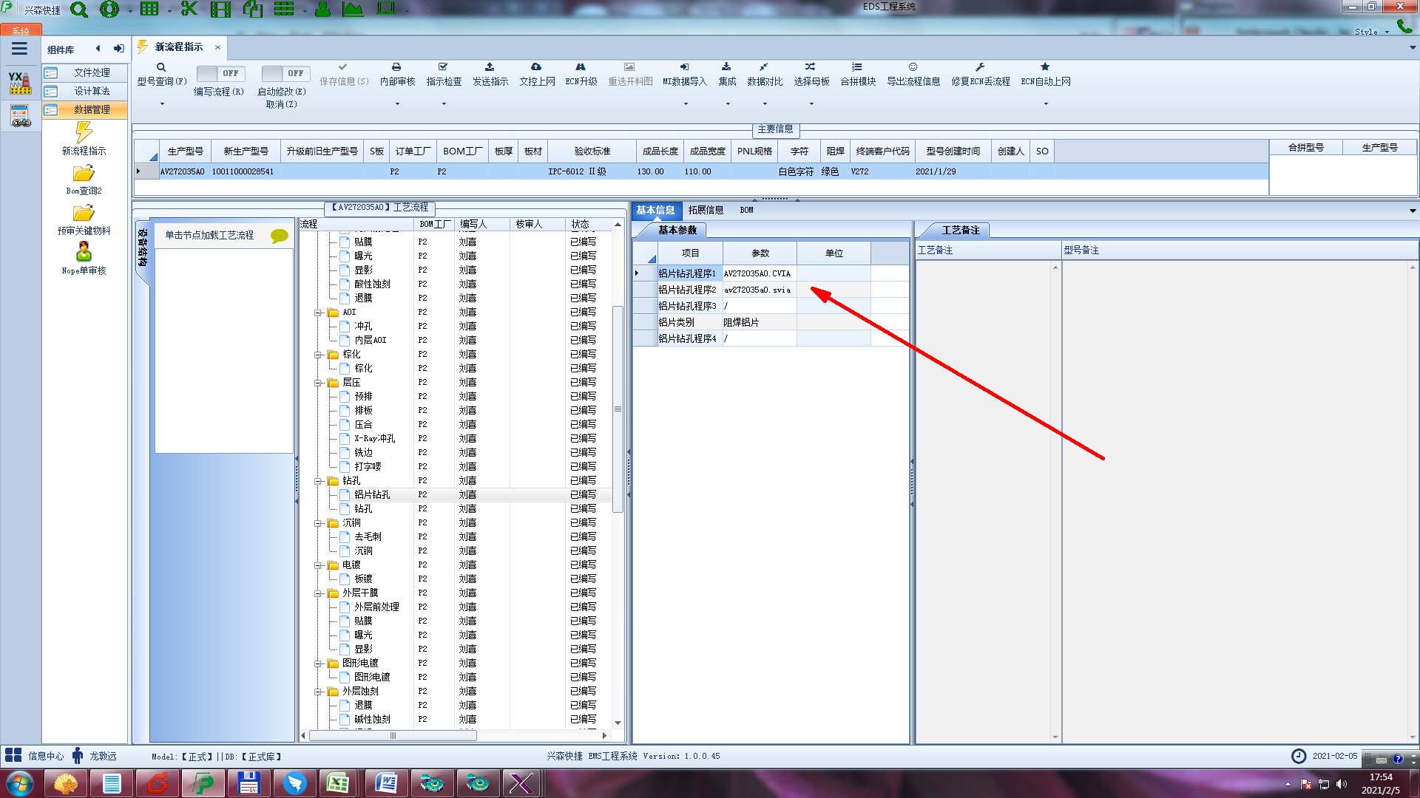The width and height of the screenshot is (1420, 798).
Task: Click the Nope单审核 person icon
Action: 84,252
